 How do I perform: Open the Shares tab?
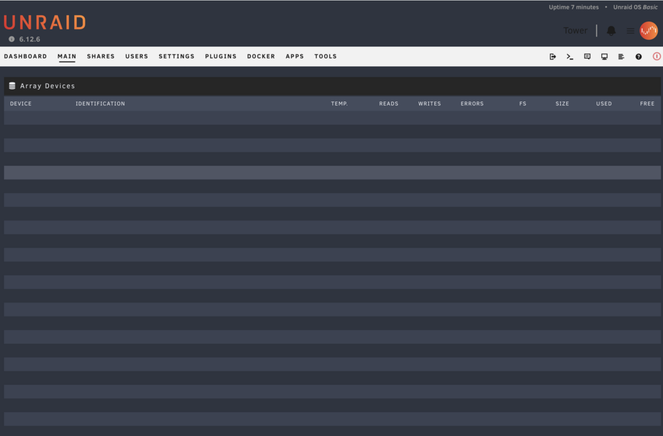pos(101,56)
